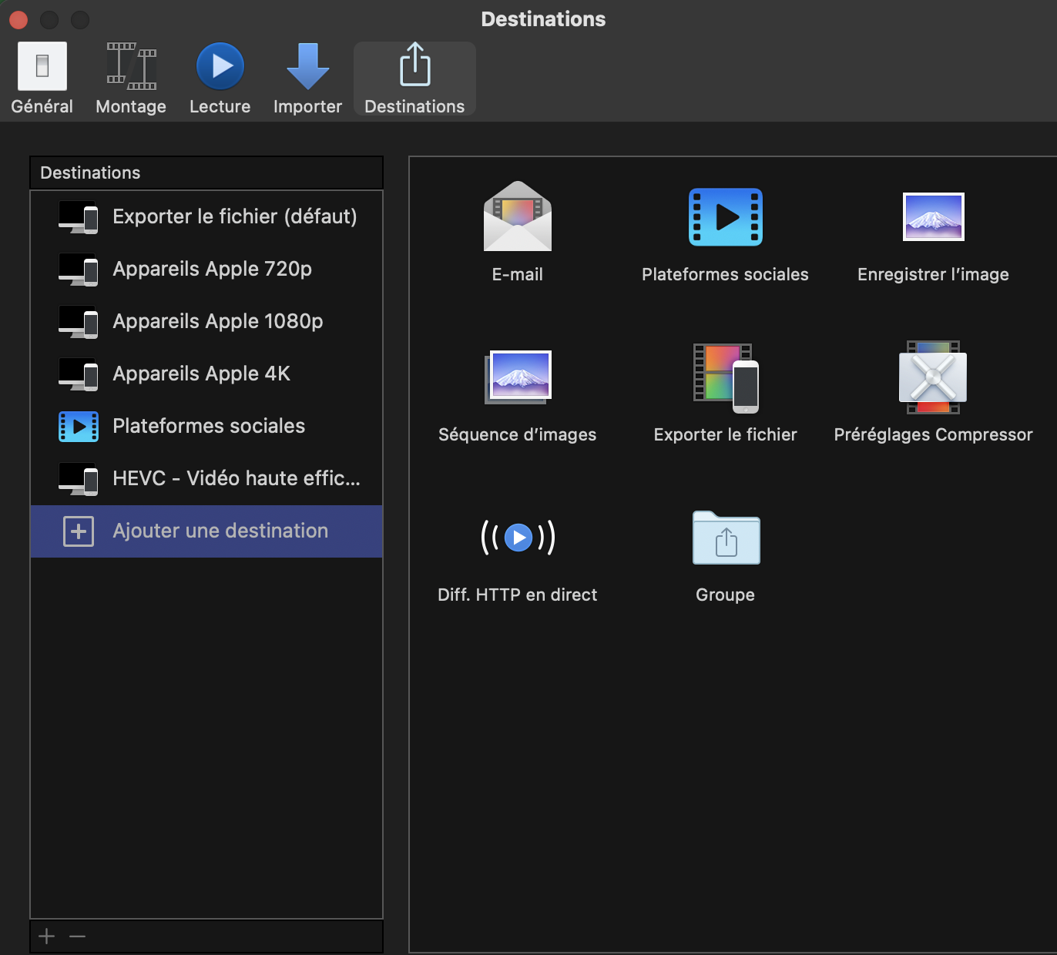Select the Séquence d'images icon
The height and width of the screenshot is (955, 1057).
point(517,377)
